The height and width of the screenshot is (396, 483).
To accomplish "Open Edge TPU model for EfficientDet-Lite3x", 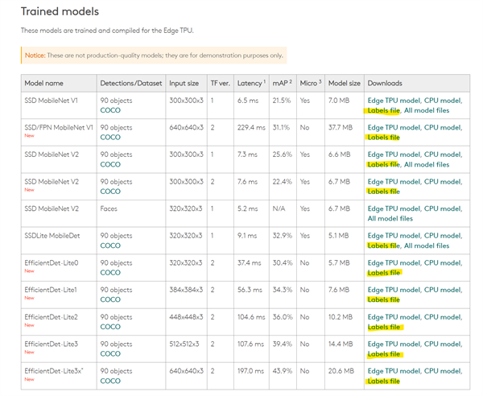I will [x=394, y=371].
